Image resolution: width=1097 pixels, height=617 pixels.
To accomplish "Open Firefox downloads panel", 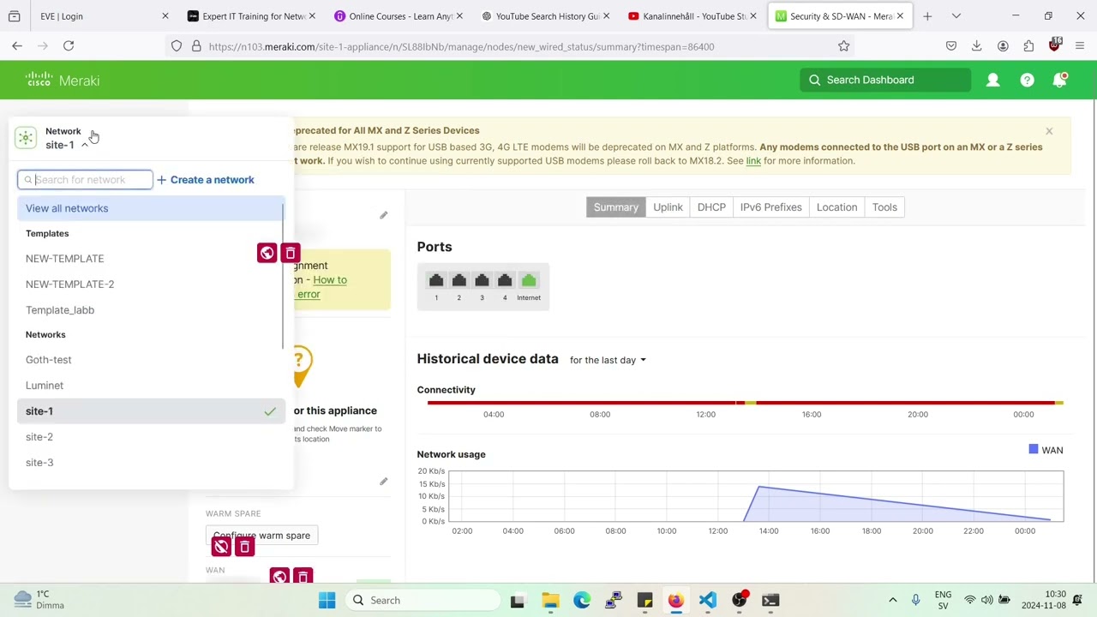I will coord(977,46).
